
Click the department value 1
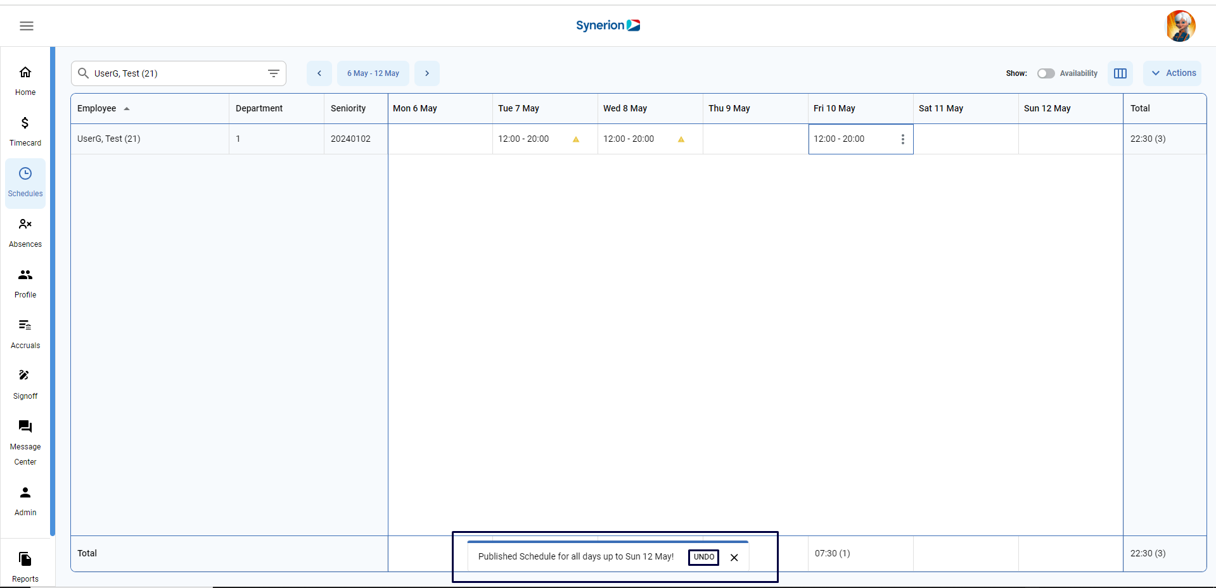pos(238,139)
